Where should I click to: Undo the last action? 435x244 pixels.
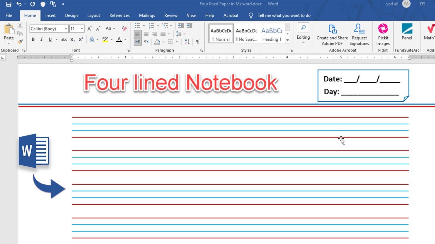coord(19,4)
